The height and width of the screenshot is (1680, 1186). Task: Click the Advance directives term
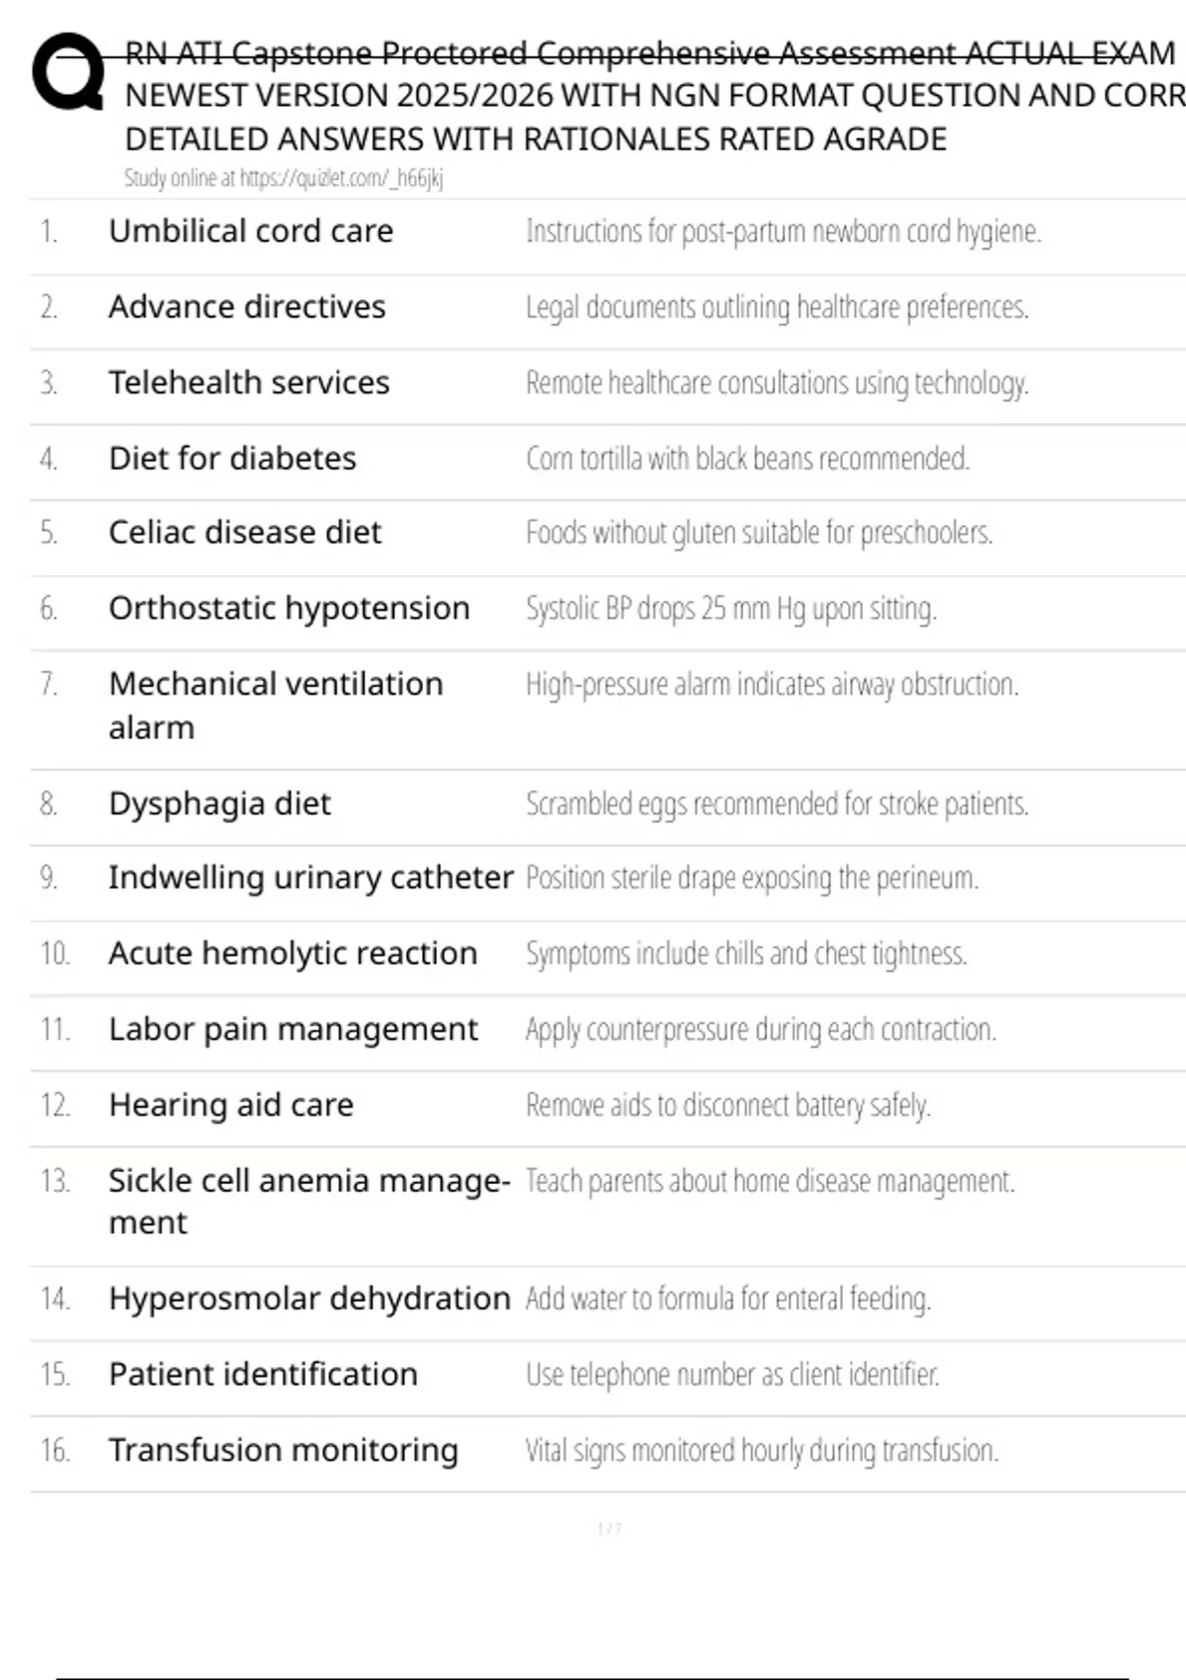point(247,307)
